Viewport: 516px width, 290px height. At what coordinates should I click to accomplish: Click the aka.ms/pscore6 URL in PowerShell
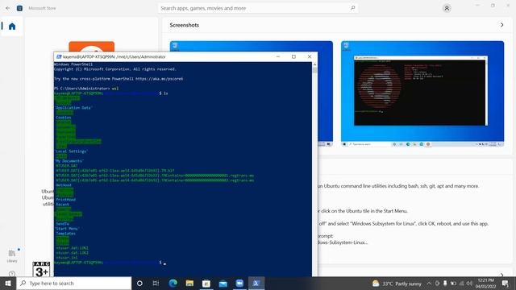[160, 79]
